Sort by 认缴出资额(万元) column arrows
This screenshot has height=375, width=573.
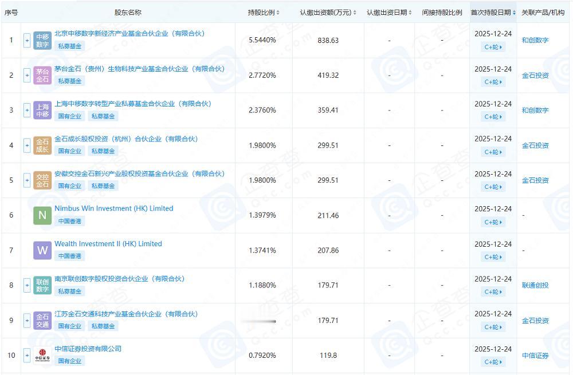355,13
